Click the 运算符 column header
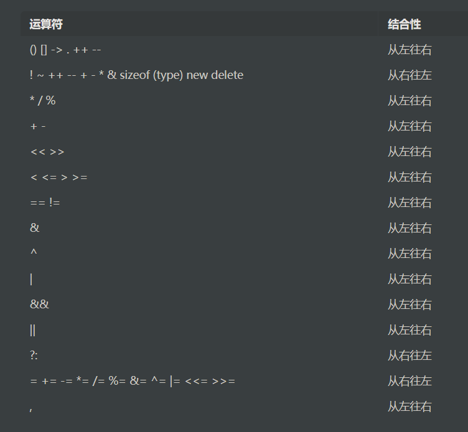Image resolution: width=468 pixels, height=432 pixels. (x=46, y=24)
